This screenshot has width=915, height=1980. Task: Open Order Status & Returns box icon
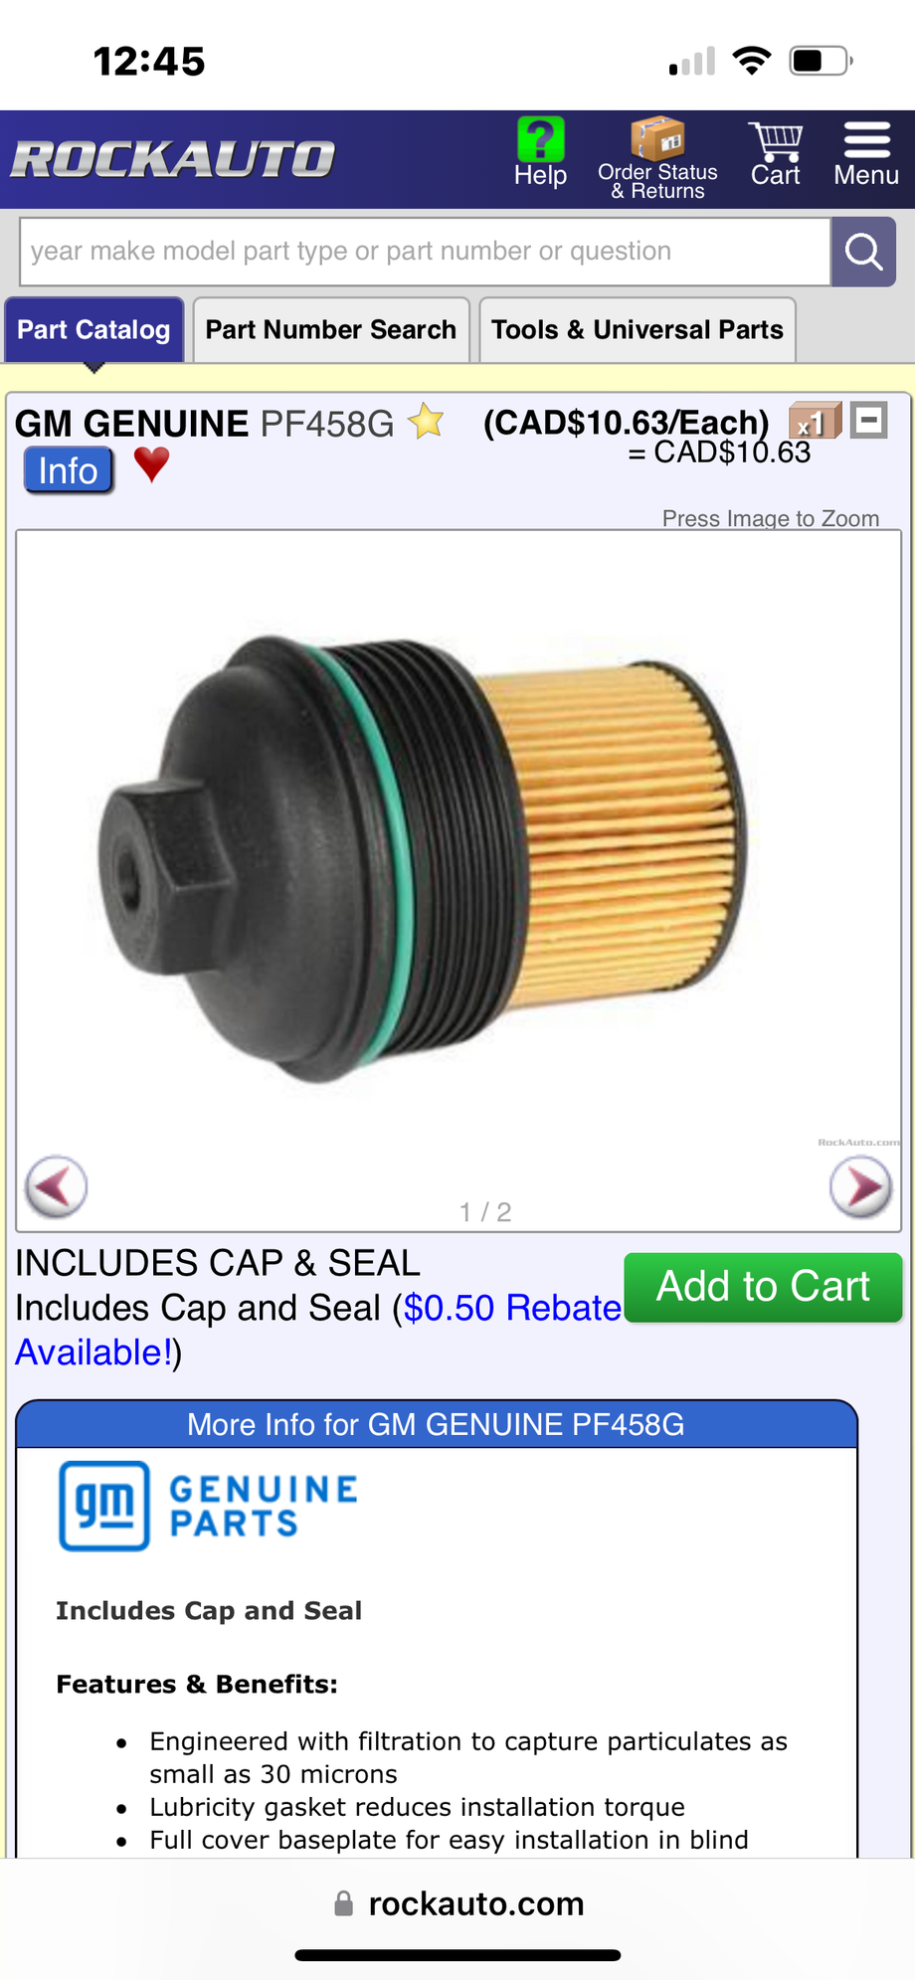[x=657, y=139]
